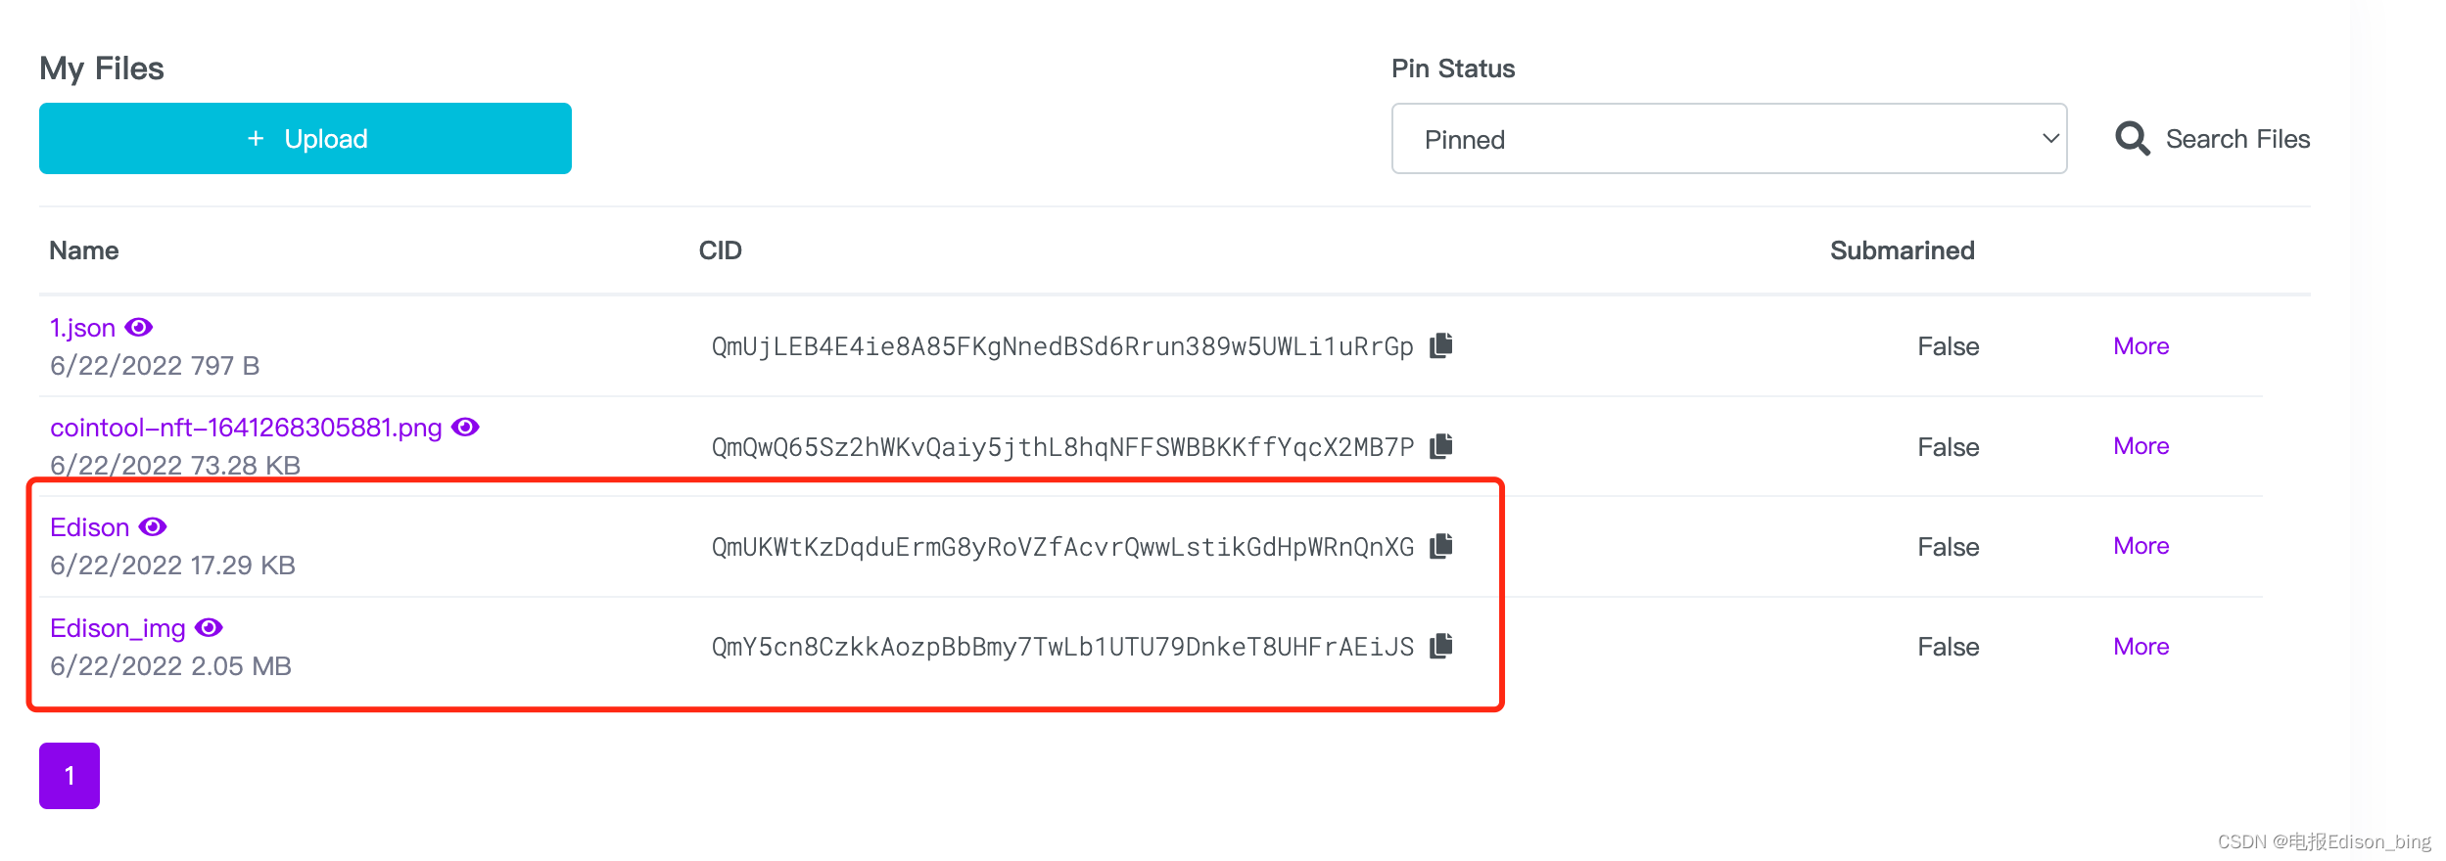
Task: Copy the Edison folder CID
Action: [1440, 546]
